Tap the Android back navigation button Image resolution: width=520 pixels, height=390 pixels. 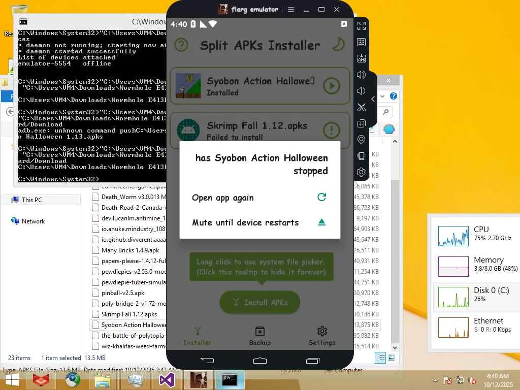click(207, 360)
